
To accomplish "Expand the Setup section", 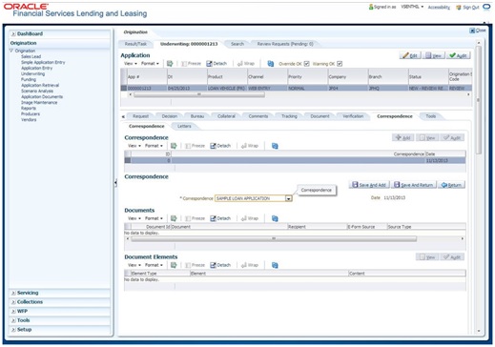I will [13, 330].
